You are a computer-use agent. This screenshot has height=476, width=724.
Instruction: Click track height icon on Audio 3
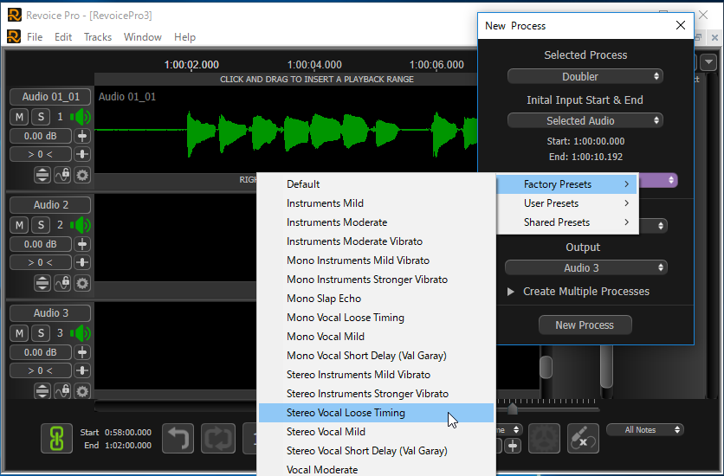pos(42,391)
